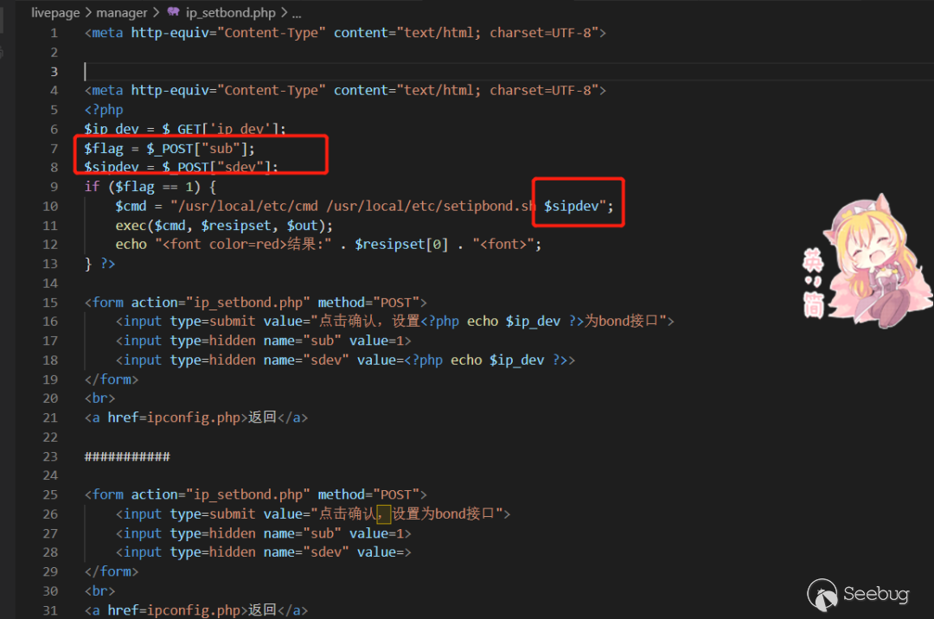Click </form> on line 19
Image resolution: width=934 pixels, height=619 pixels.
tap(112, 380)
